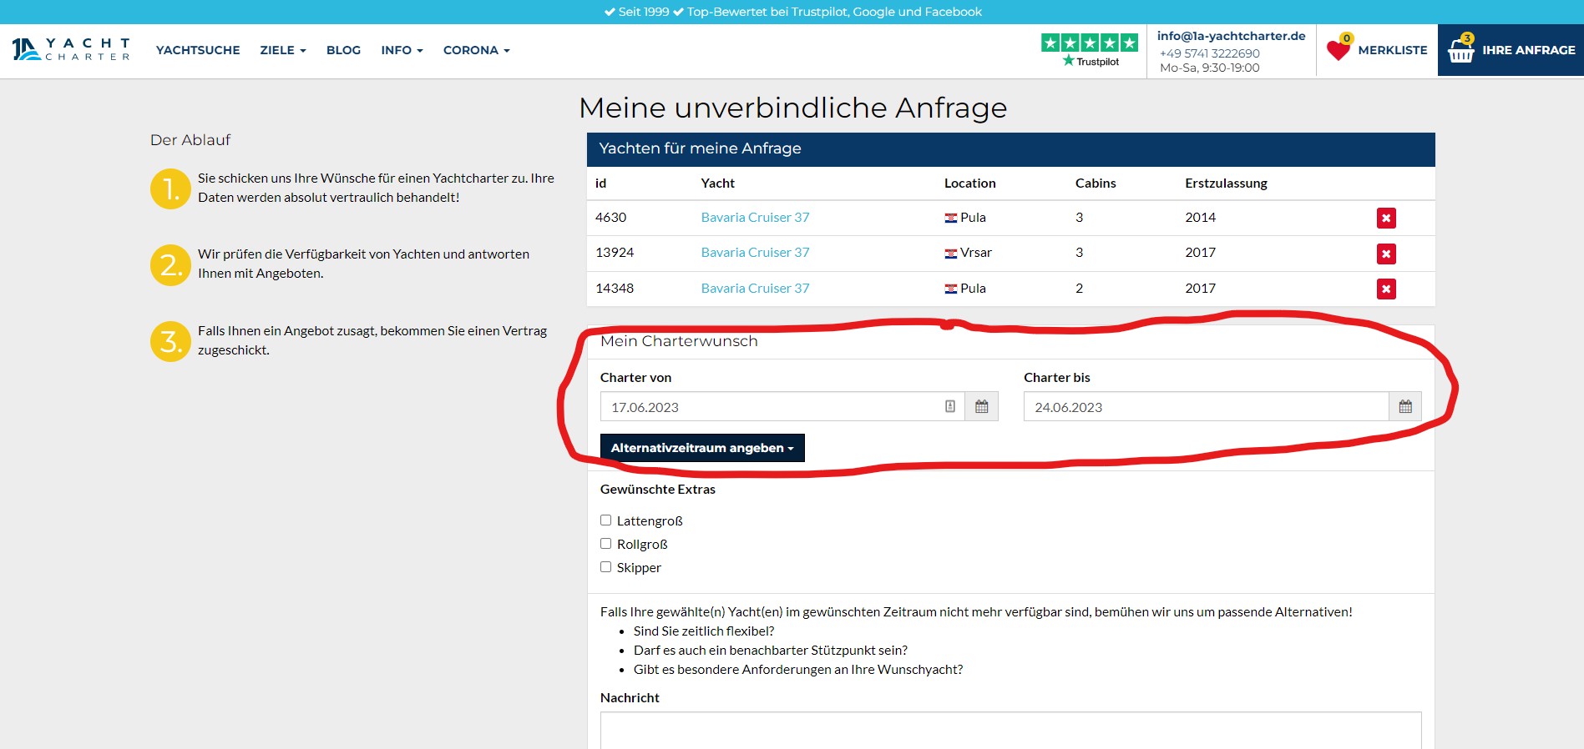
Task: Expand the Ziele dropdown menu
Action: pos(282,50)
